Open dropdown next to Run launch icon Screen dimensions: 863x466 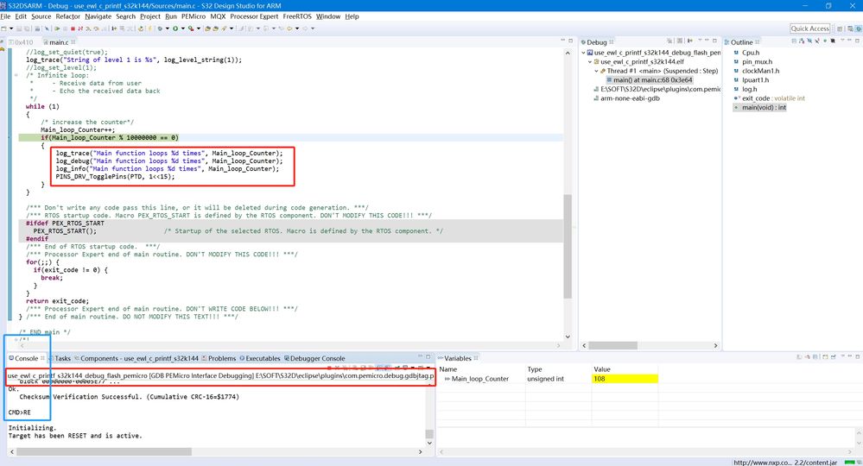click(x=183, y=28)
